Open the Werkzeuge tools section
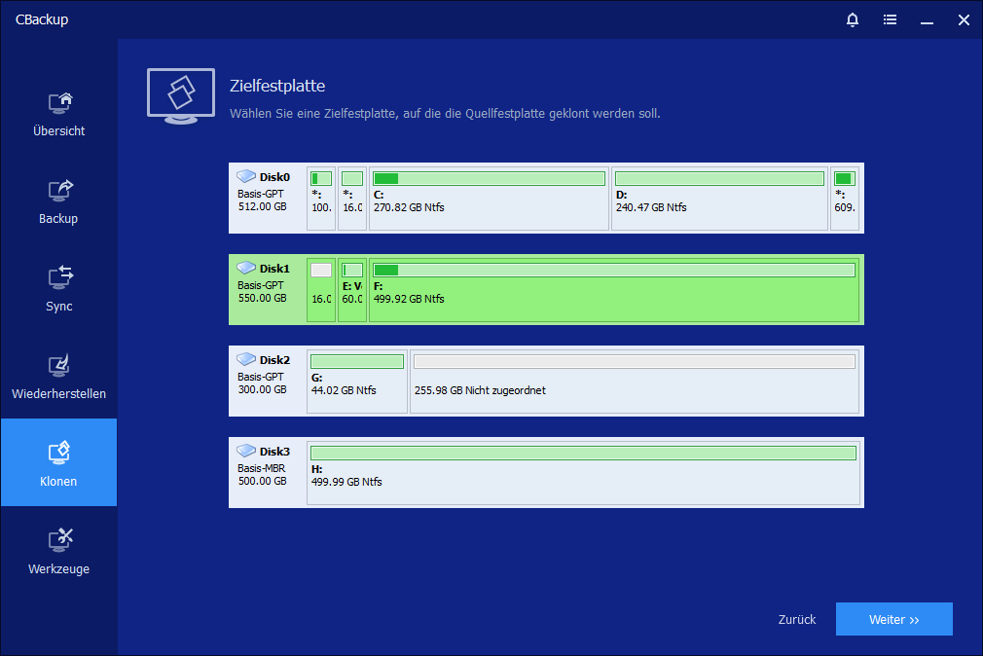 pyautogui.click(x=58, y=551)
